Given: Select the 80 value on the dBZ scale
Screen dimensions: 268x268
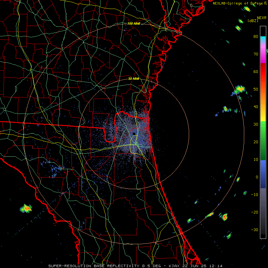Looking at the screenshot, I should point(256,36).
